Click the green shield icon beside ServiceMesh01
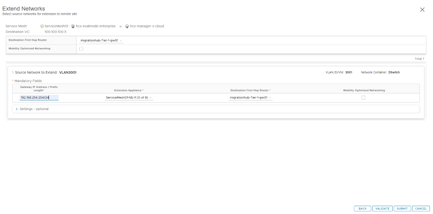 [42, 26]
